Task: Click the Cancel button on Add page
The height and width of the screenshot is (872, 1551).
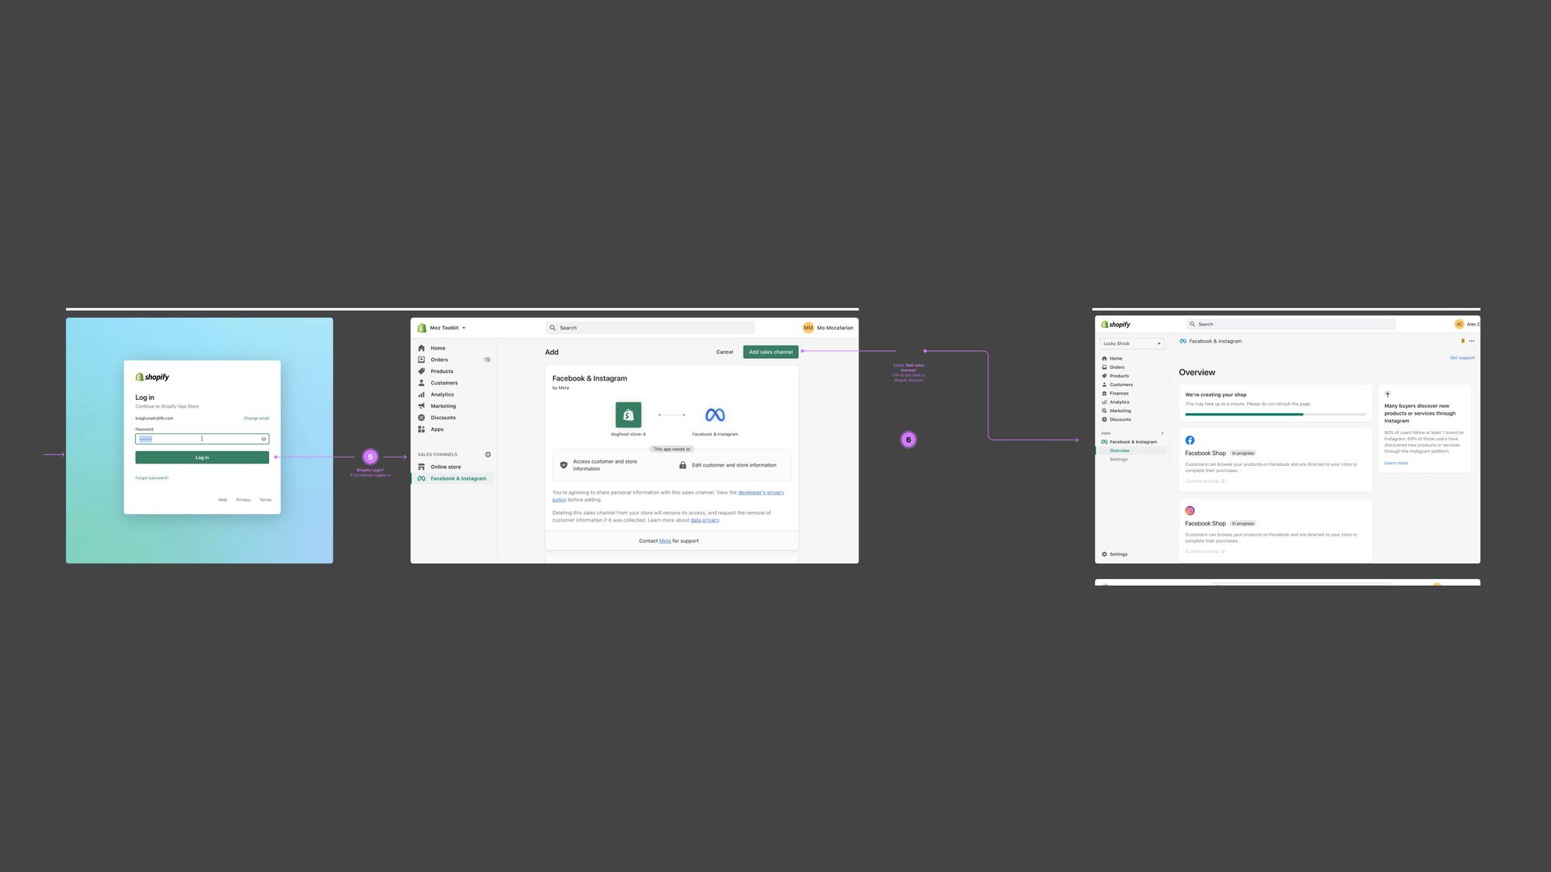Action: (724, 352)
